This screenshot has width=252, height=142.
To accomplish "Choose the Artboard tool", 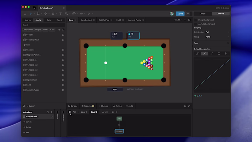I will point(38,14).
